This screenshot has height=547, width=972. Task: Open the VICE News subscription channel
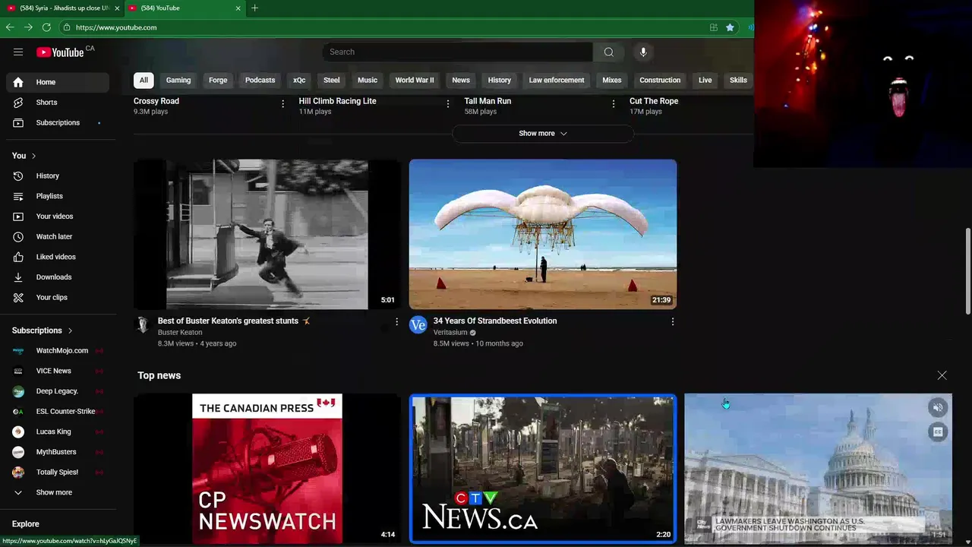[58, 371]
